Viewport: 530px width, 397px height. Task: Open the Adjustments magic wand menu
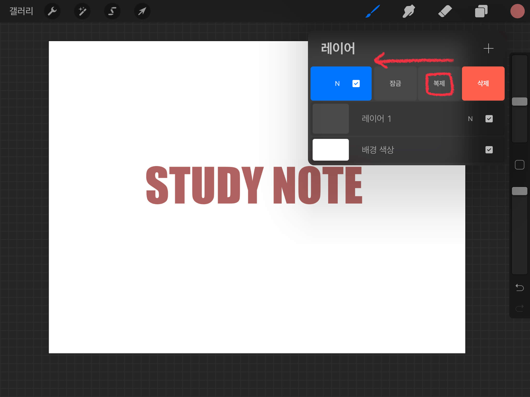pyautogui.click(x=82, y=11)
